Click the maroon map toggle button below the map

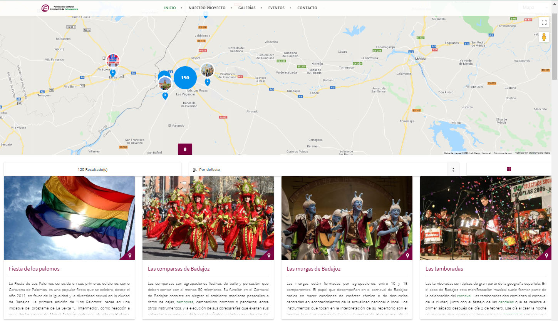coord(185,149)
